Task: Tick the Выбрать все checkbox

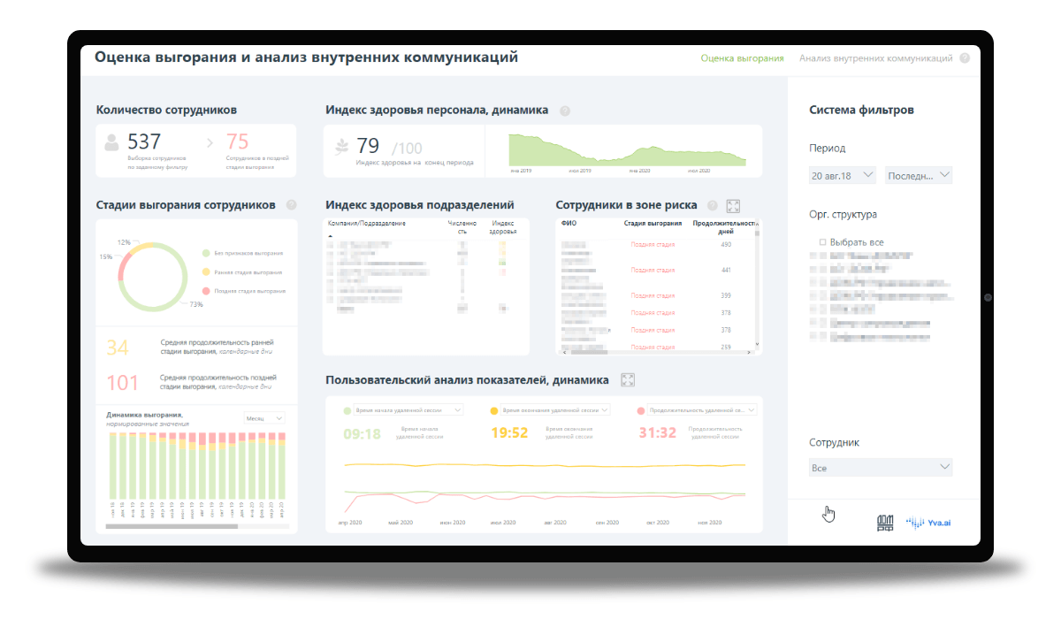Action: pos(823,242)
